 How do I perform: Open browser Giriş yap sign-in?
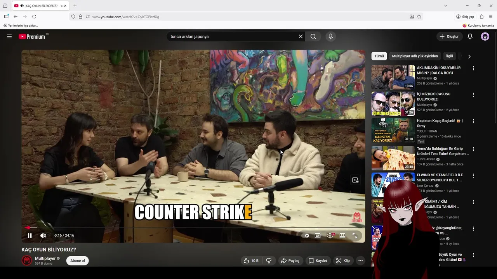click(465, 17)
